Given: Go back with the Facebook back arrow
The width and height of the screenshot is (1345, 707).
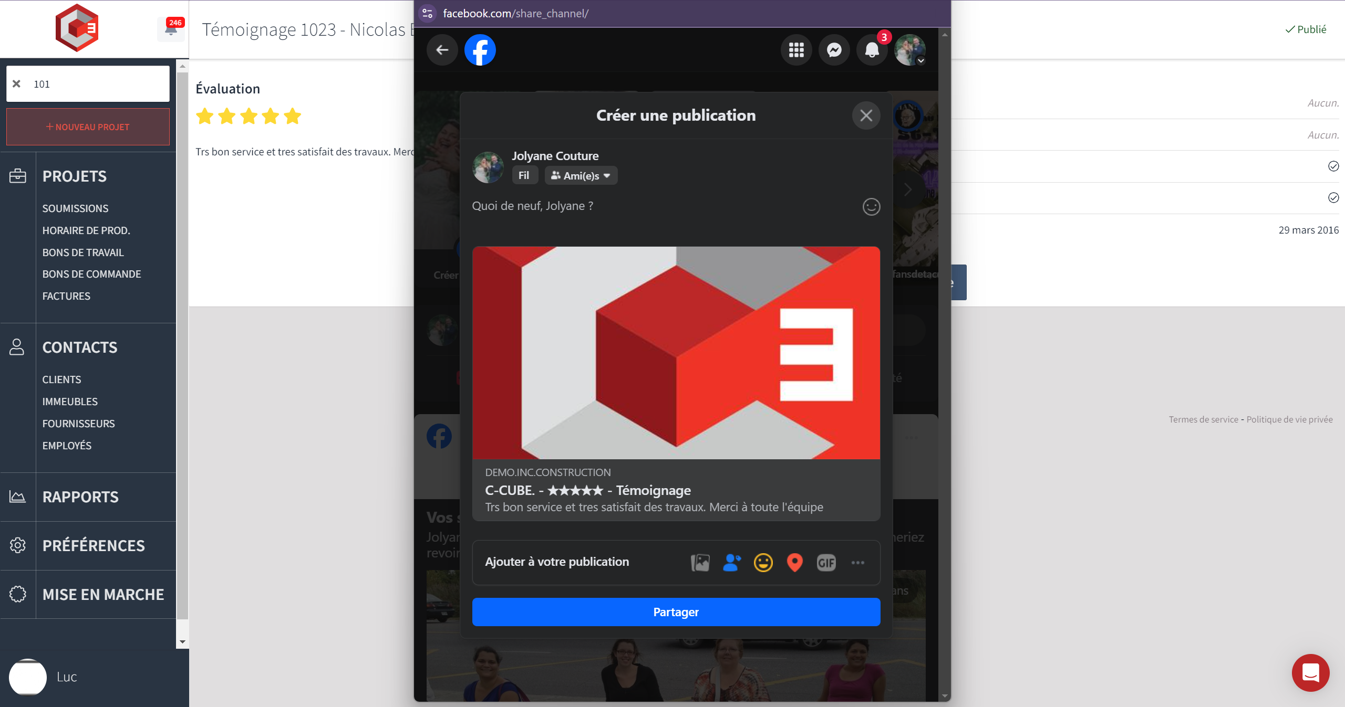Looking at the screenshot, I should pyautogui.click(x=442, y=50).
